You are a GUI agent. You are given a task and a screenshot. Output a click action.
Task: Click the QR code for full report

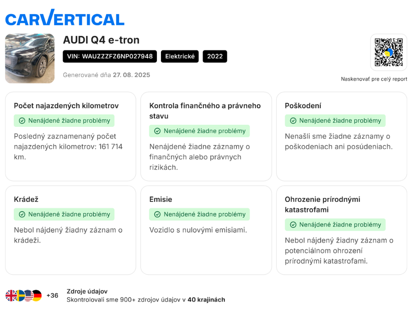(x=388, y=52)
